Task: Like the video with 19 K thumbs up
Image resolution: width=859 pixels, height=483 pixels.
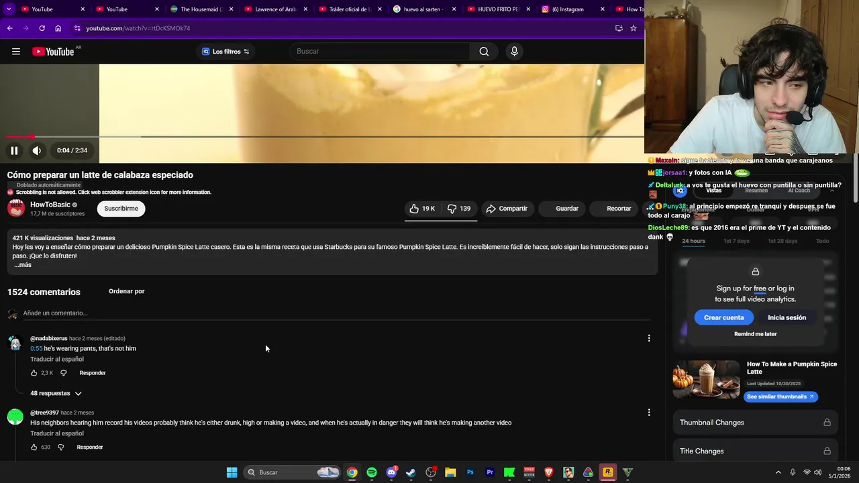Action: [x=422, y=209]
